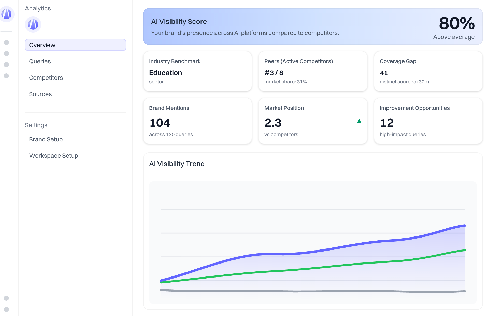487x316 pixels.
Task: Click the logo atop the narrow left rail
Action: (x=7, y=14)
